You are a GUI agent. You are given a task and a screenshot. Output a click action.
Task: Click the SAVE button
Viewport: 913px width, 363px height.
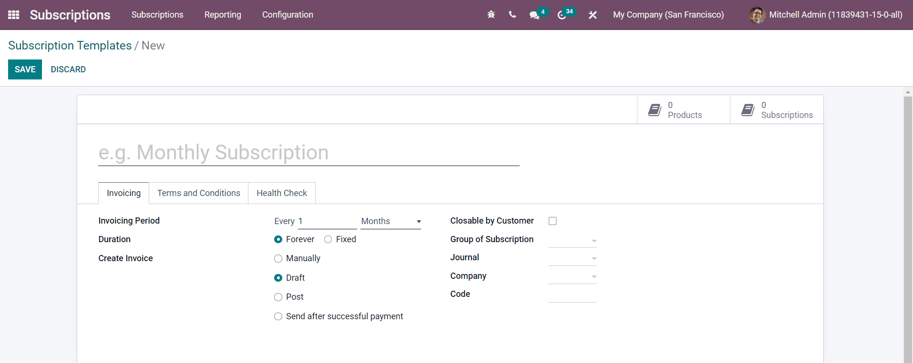(25, 69)
